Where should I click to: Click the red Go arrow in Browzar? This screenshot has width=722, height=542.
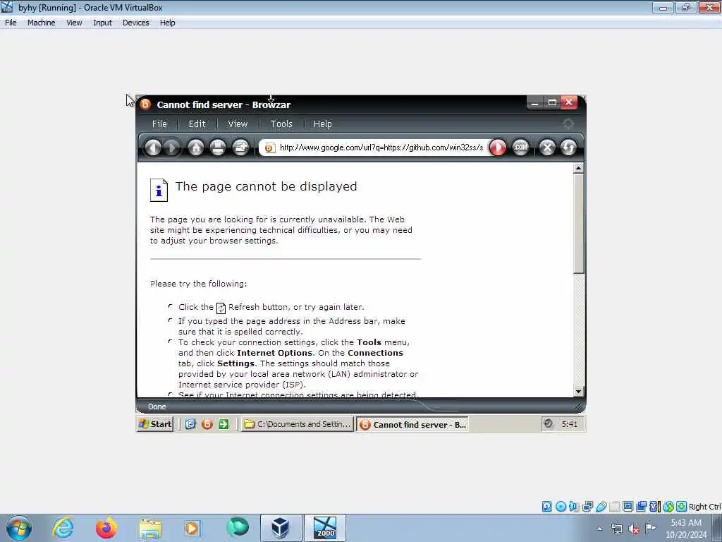pyautogui.click(x=497, y=147)
